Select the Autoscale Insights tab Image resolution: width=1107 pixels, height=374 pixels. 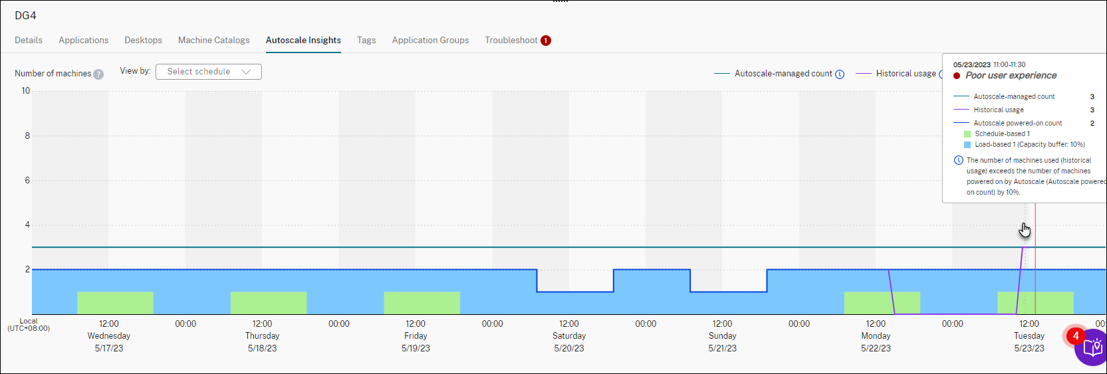[303, 41]
